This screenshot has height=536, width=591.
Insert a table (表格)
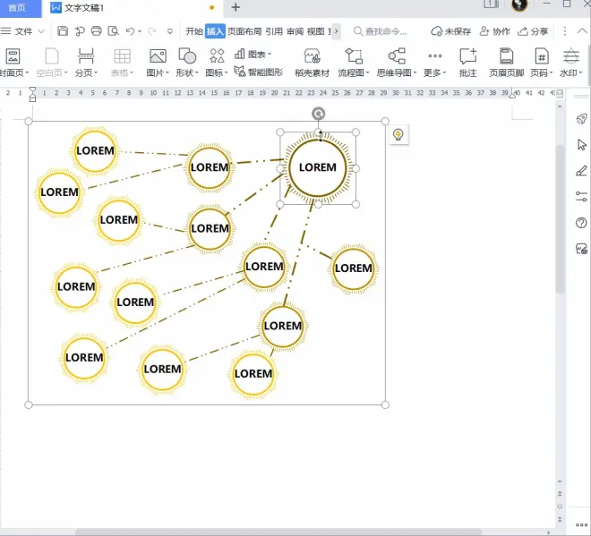tap(122, 63)
